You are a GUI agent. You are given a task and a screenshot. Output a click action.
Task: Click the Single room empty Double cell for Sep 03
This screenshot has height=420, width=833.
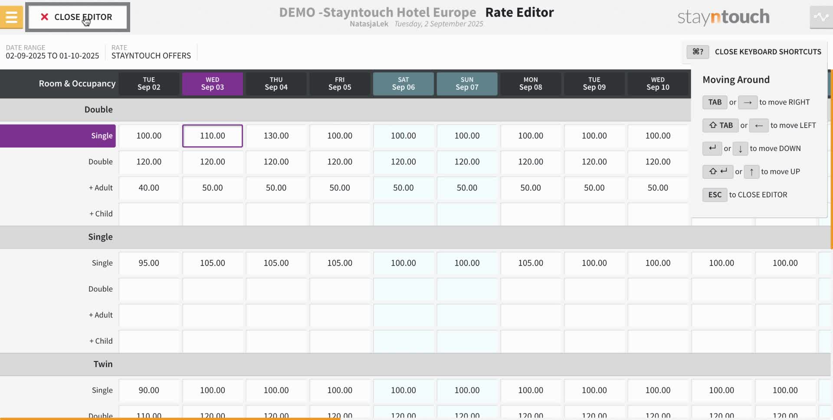point(213,289)
